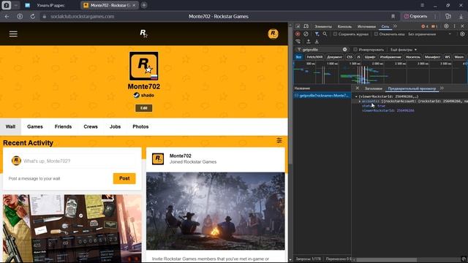The image size is (468, 263).
Task: Enable the Invert filter checkbox
Action: 355,50
